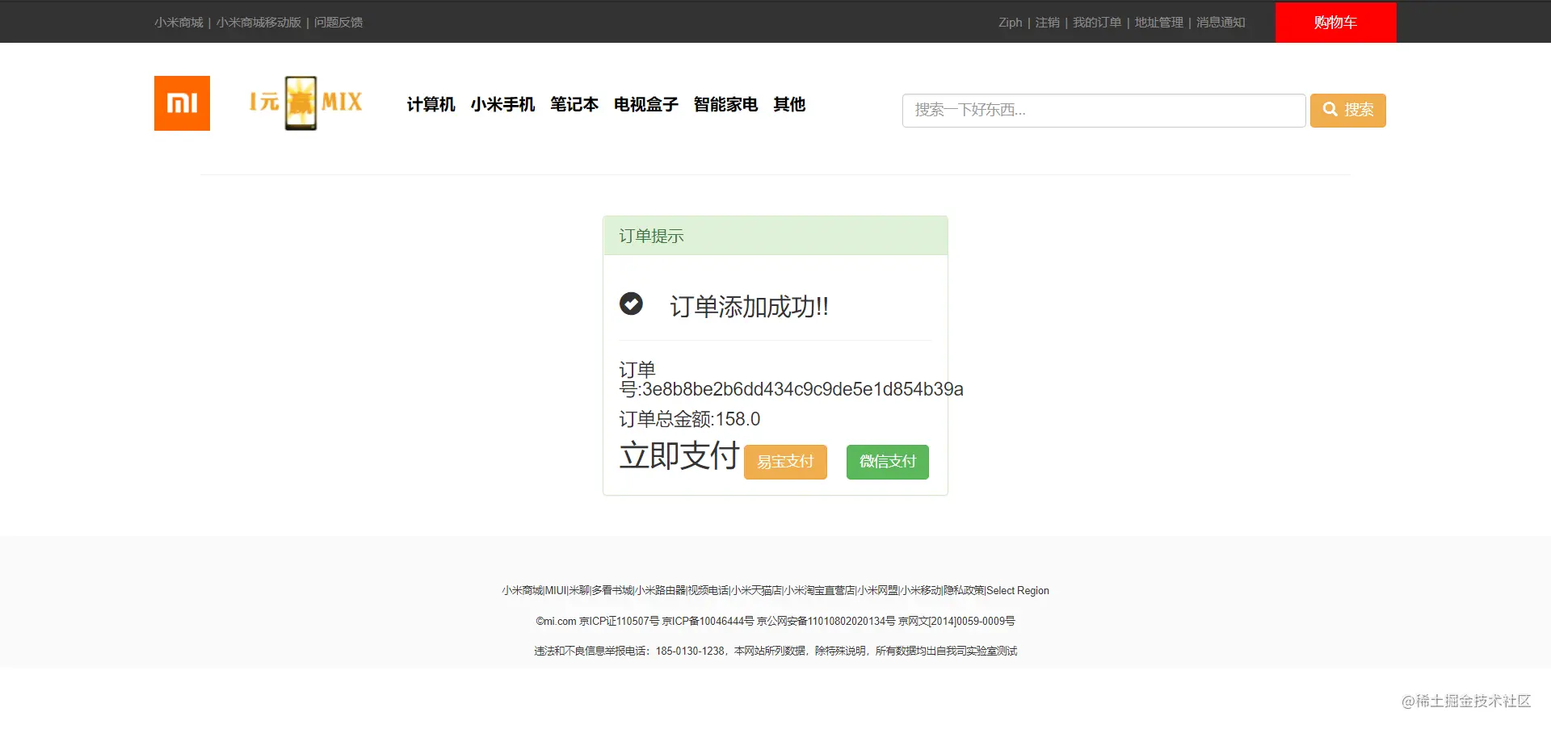Select the 电视盒子 category

point(646,105)
